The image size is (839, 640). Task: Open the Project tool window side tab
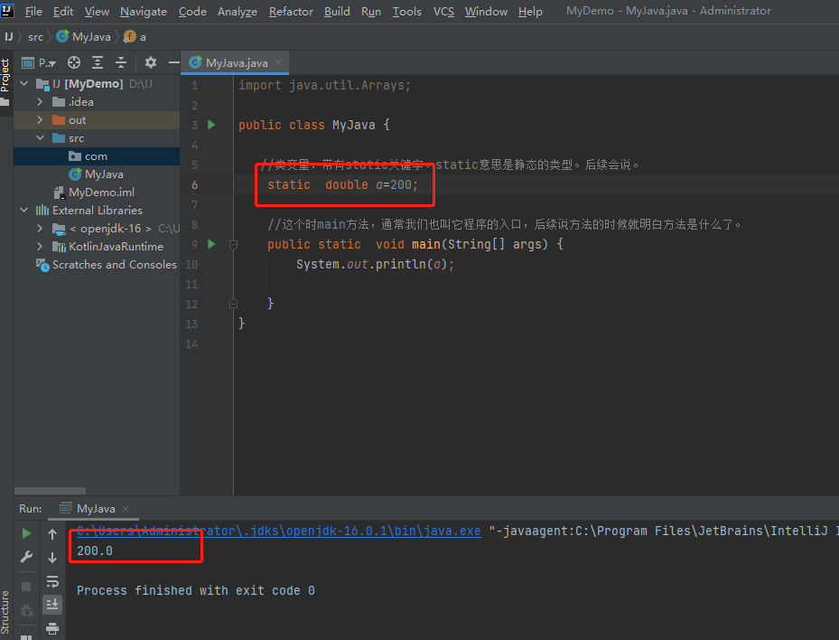(5, 81)
